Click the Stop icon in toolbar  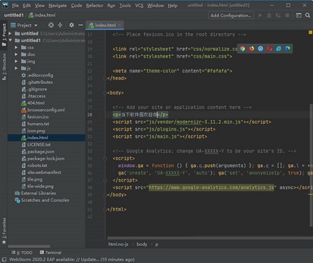click(287, 15)
